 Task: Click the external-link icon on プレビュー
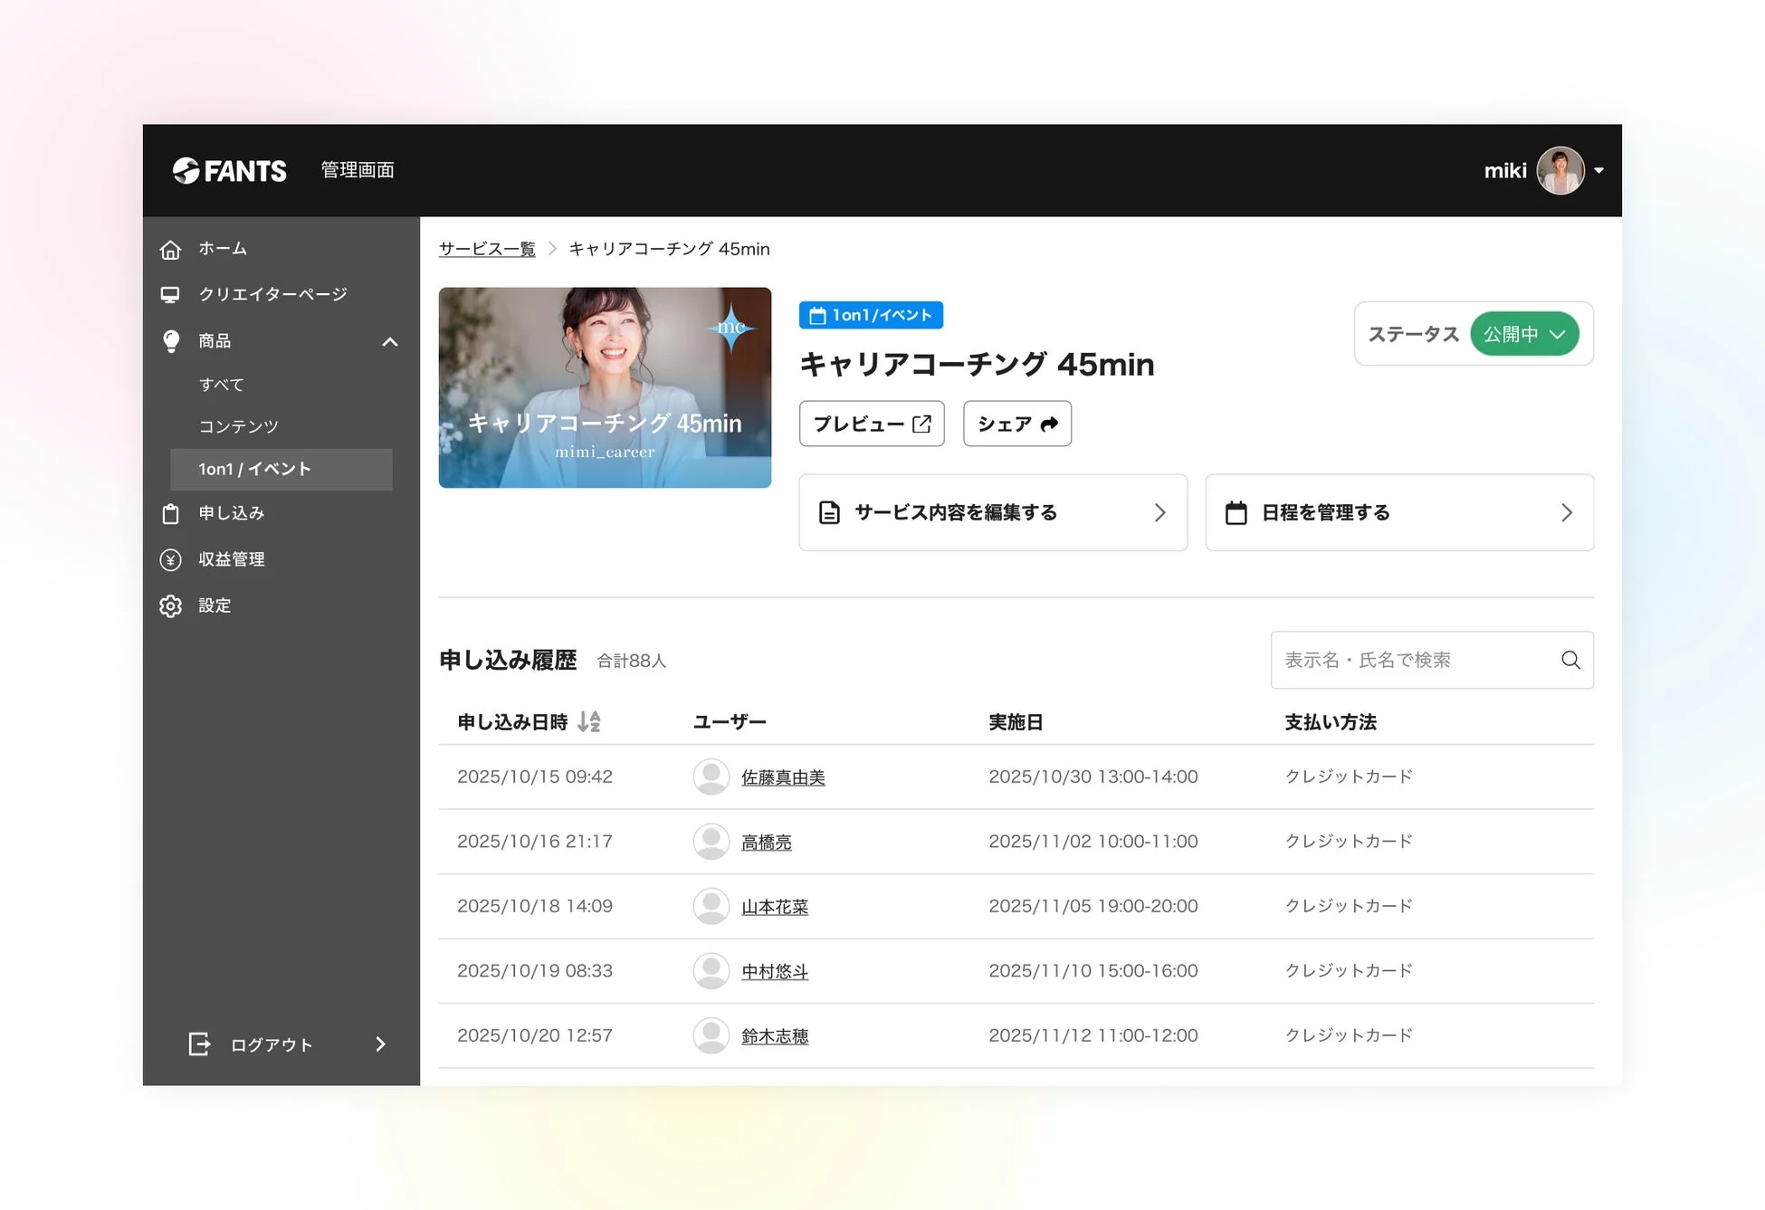[922, 423]
